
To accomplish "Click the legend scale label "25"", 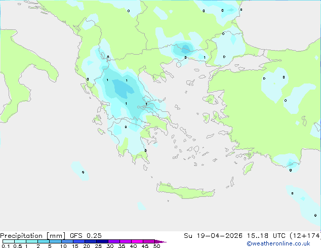I will (98, 246).
